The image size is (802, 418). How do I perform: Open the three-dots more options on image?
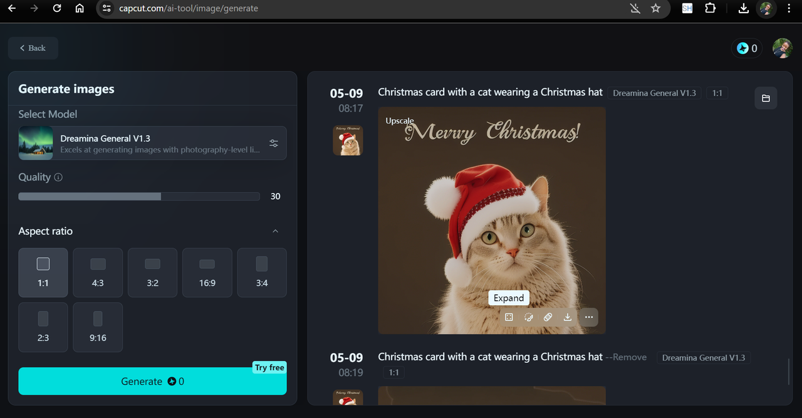588,317
